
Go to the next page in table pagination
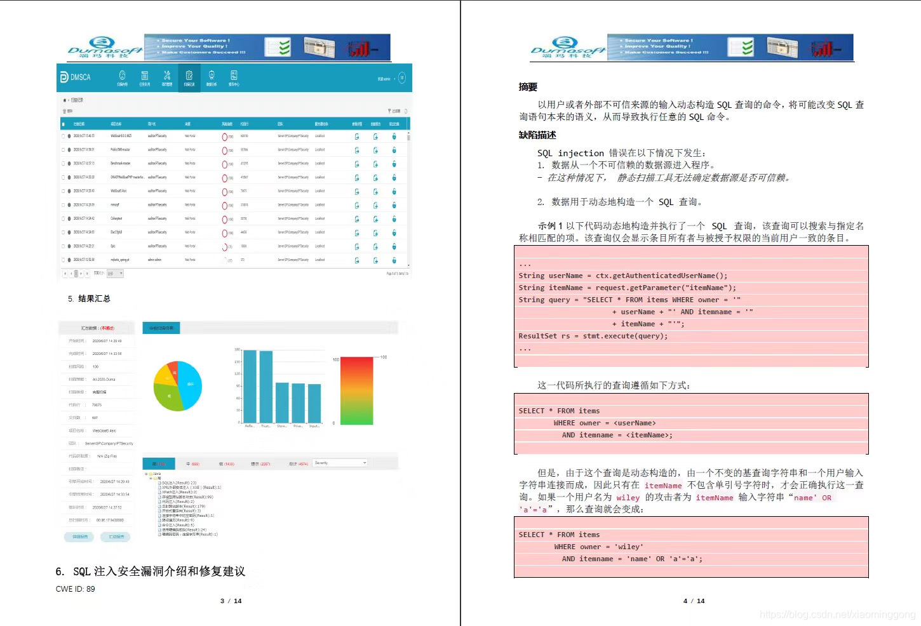click(x=81, y=274)
